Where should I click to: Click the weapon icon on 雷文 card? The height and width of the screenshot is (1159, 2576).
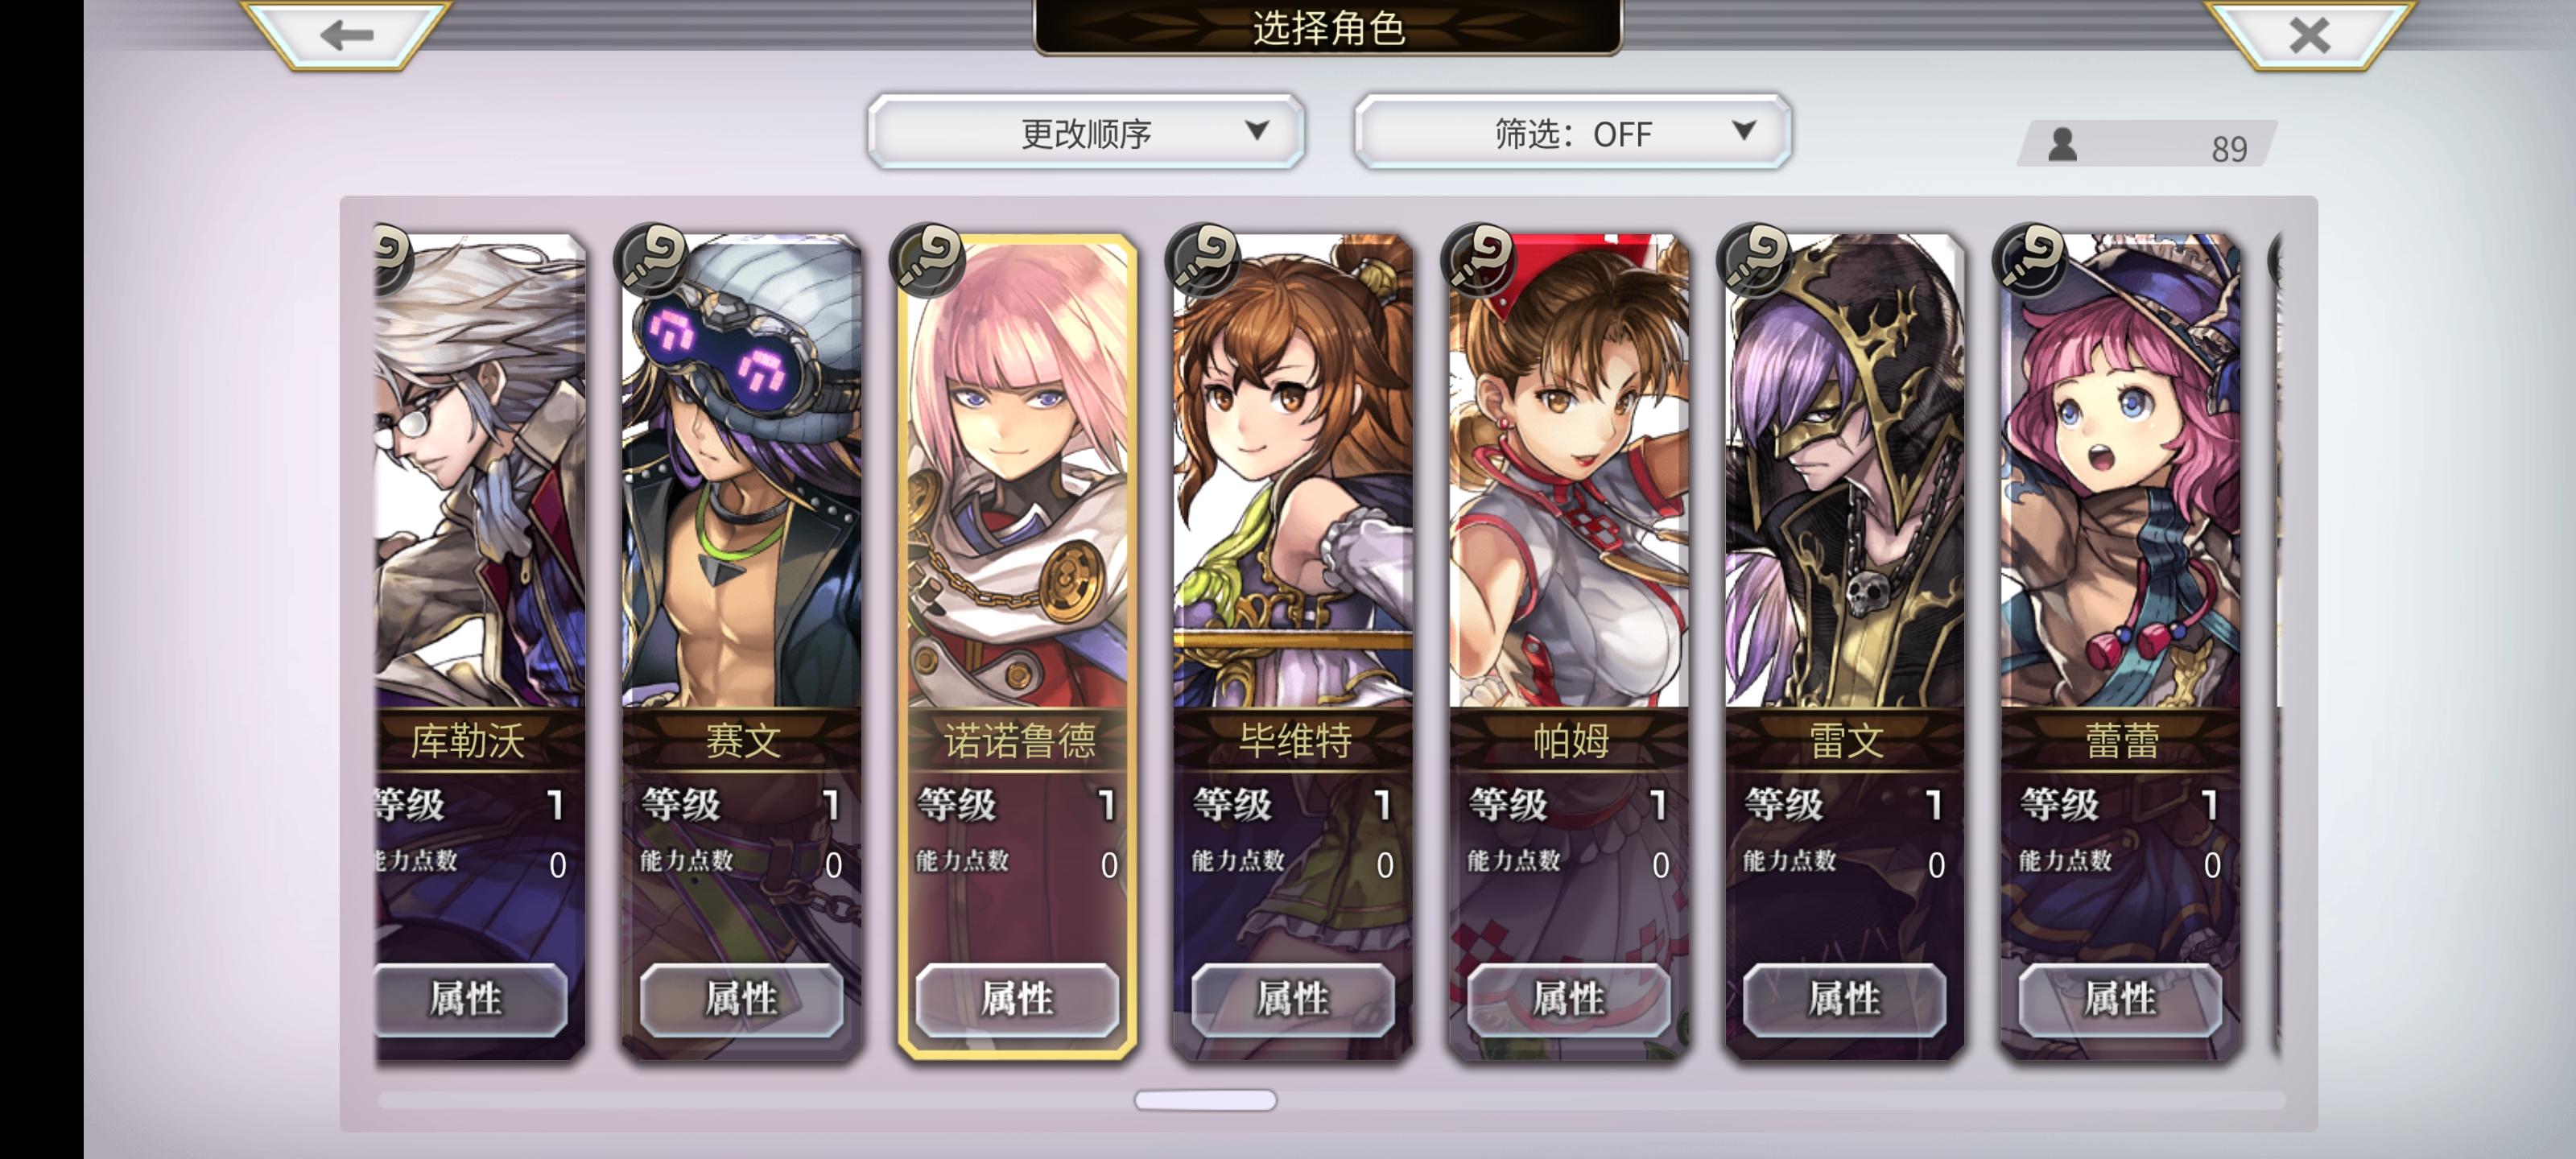[1755, 258]
